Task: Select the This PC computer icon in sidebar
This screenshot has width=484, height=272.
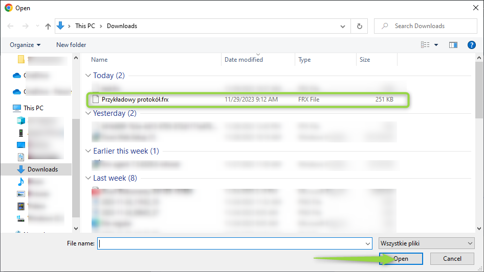Action: point(17,108)
